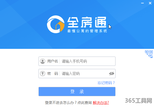This screenshot has height=108, width=154.
Task: Focus the password input field
Action: (x=84, y=74)
